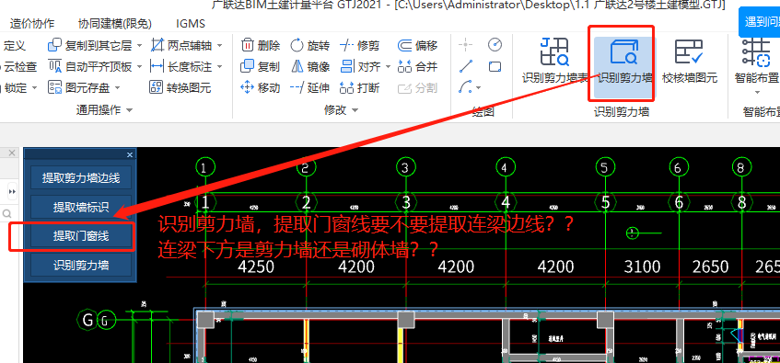Open 校核墙图元 (check wall elements)

point(690,60)
